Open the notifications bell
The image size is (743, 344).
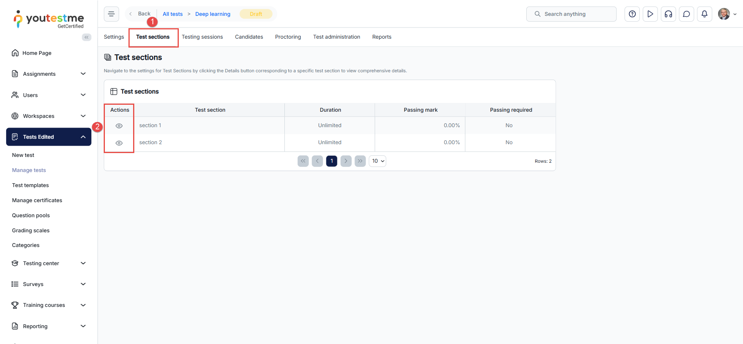704,14
